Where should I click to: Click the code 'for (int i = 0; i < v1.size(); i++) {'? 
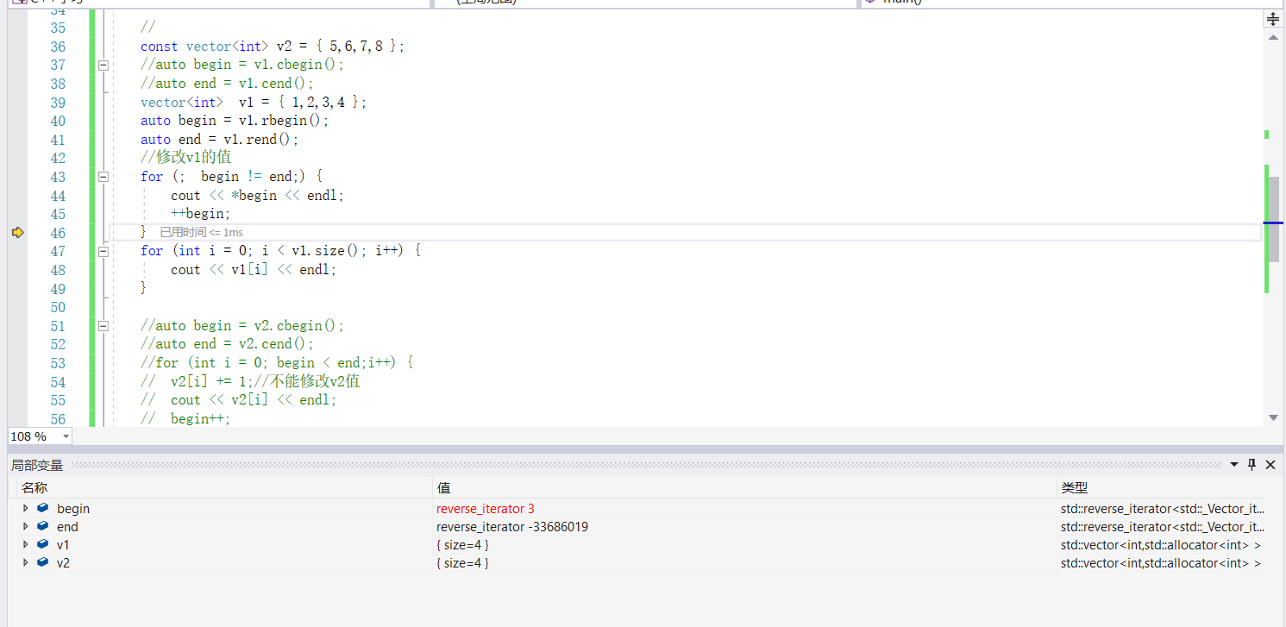(x=280, y=251)
